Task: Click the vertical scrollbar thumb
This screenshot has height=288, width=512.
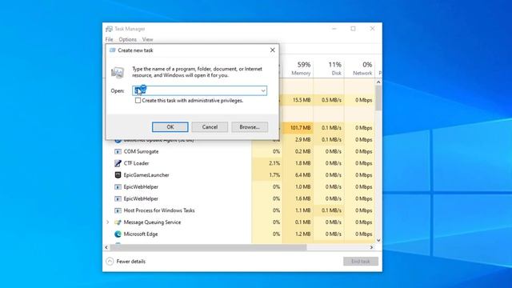Action: coord(378,98)
